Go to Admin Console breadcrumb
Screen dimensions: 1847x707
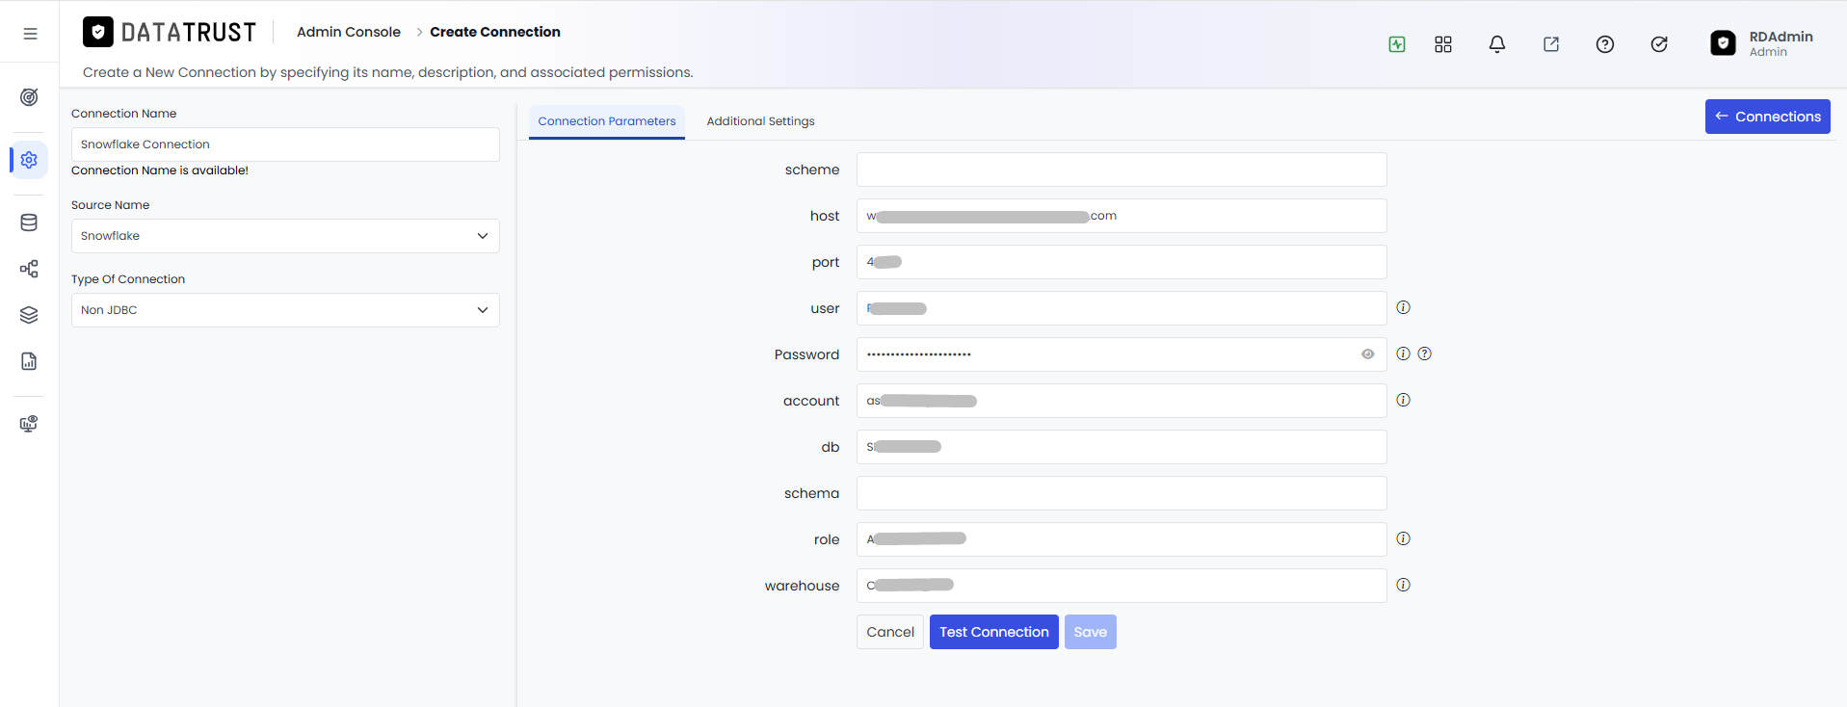[x=349, y=32]
